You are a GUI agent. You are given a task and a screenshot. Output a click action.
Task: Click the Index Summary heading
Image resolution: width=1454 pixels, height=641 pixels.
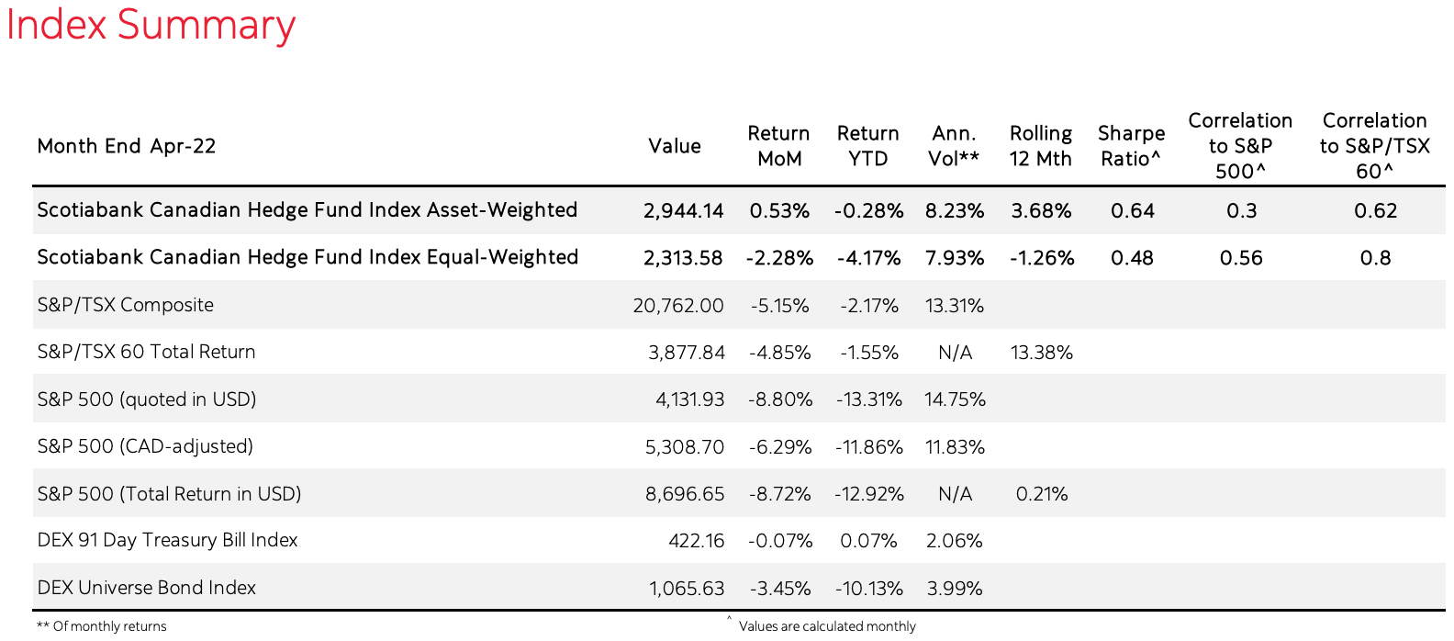click(x=151, y=25)
